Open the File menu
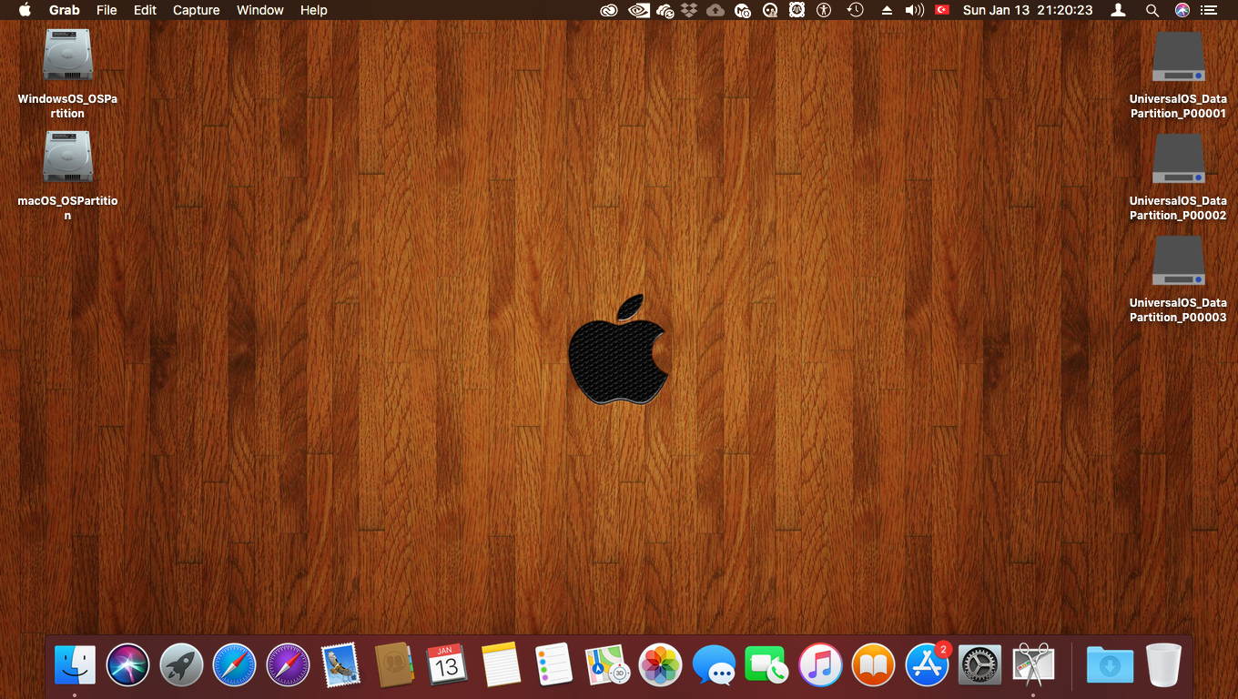1238x699 pixels. pos(107,10)
